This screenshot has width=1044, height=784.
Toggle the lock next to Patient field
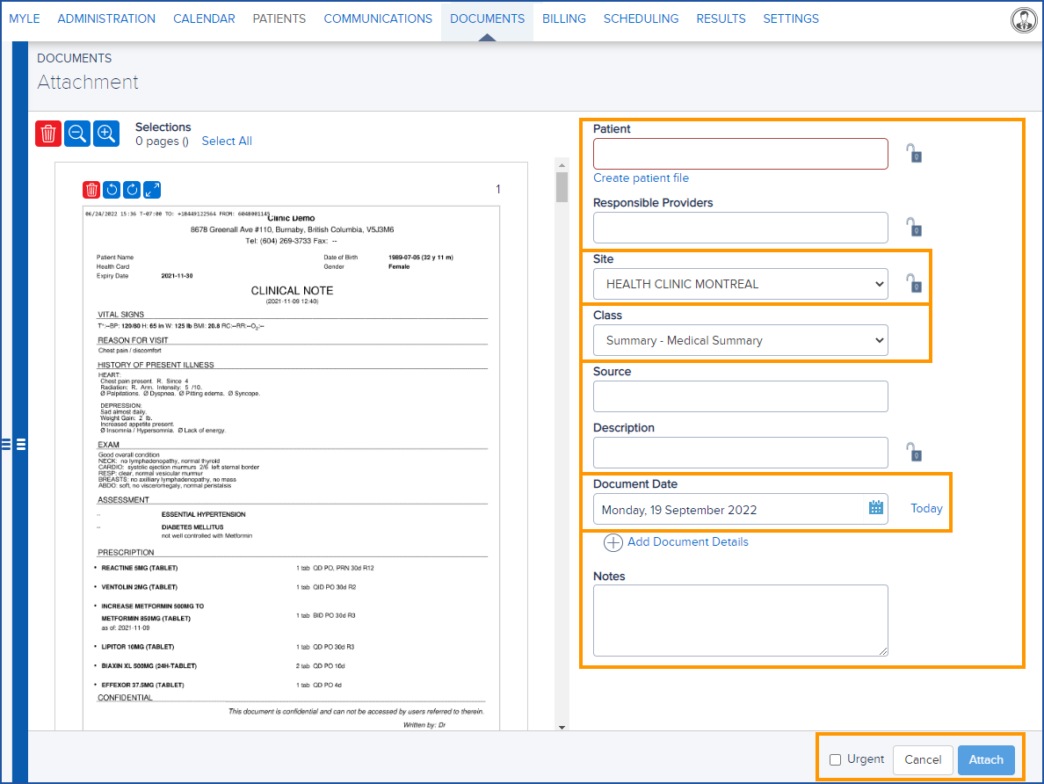click(914, 154)
